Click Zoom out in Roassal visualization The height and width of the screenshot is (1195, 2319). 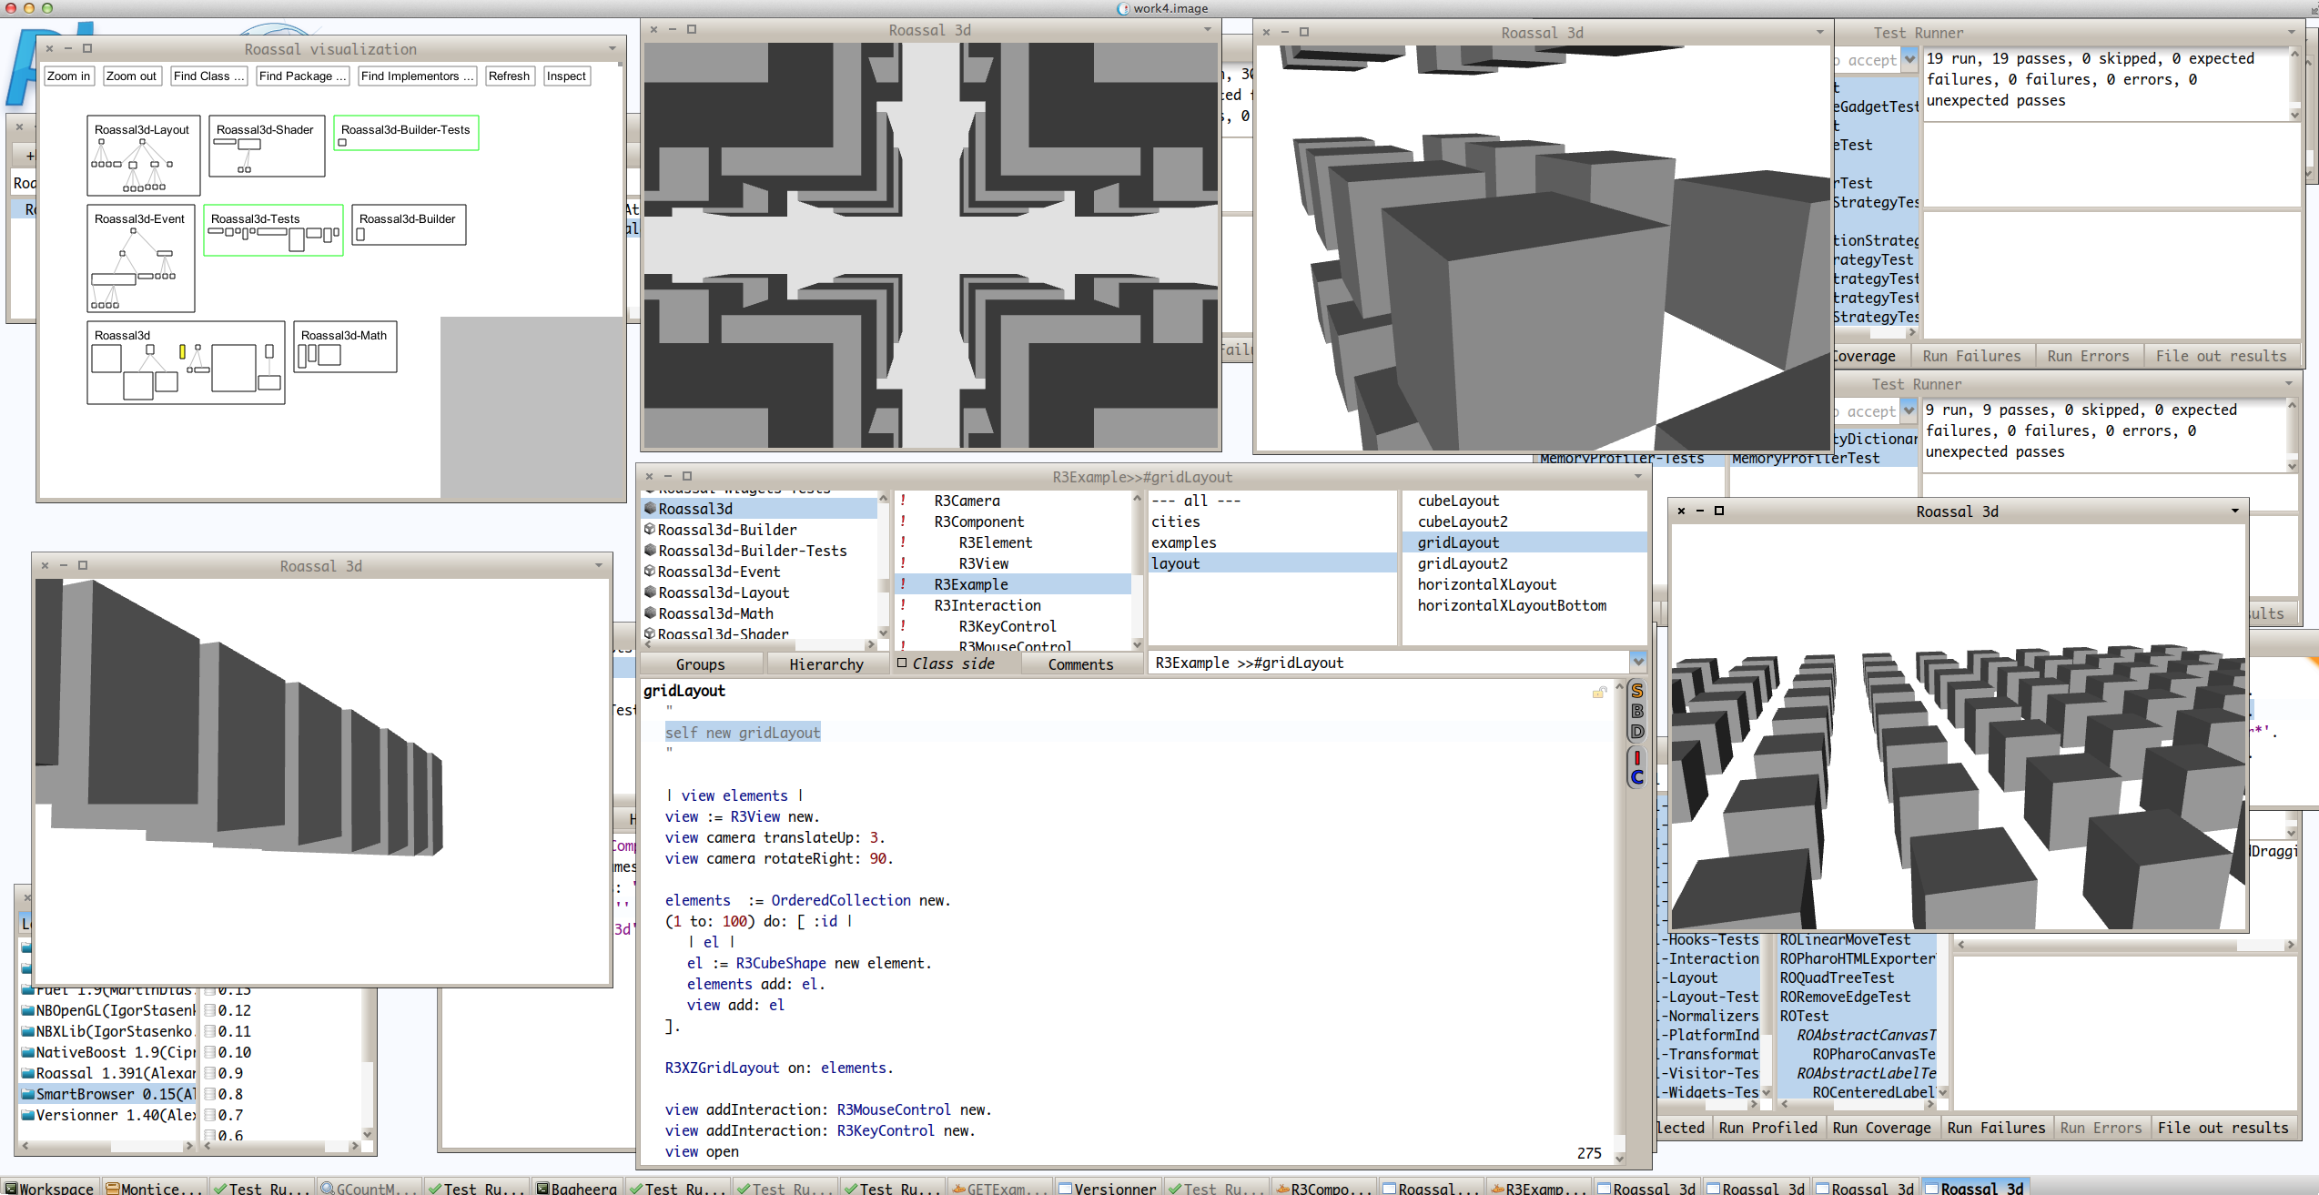[x=131, y=76]
